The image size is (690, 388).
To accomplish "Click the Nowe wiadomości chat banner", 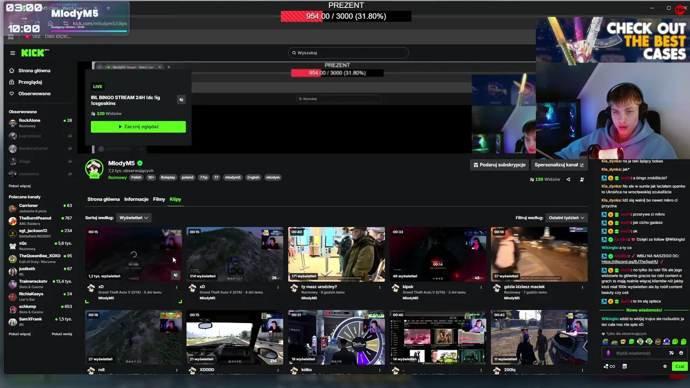I will [x=644, y=310].
